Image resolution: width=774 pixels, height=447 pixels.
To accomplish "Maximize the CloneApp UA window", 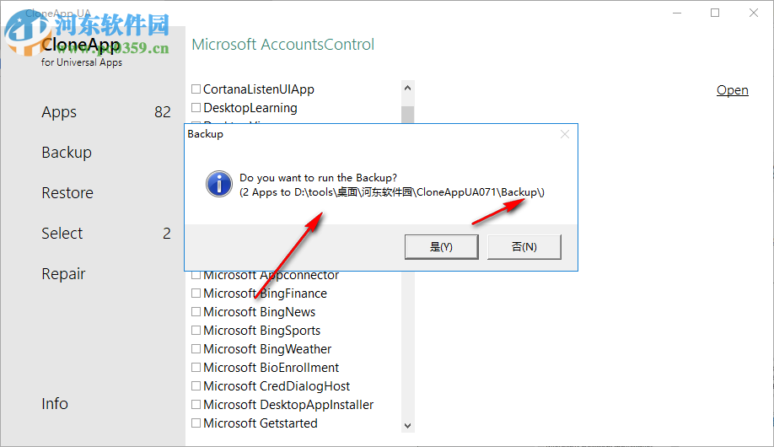I will pos(715,13).
